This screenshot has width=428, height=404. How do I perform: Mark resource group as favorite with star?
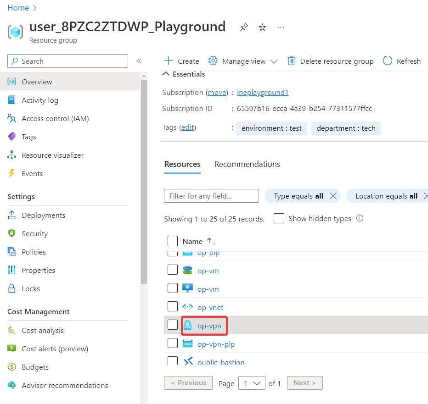coord(262,28)
